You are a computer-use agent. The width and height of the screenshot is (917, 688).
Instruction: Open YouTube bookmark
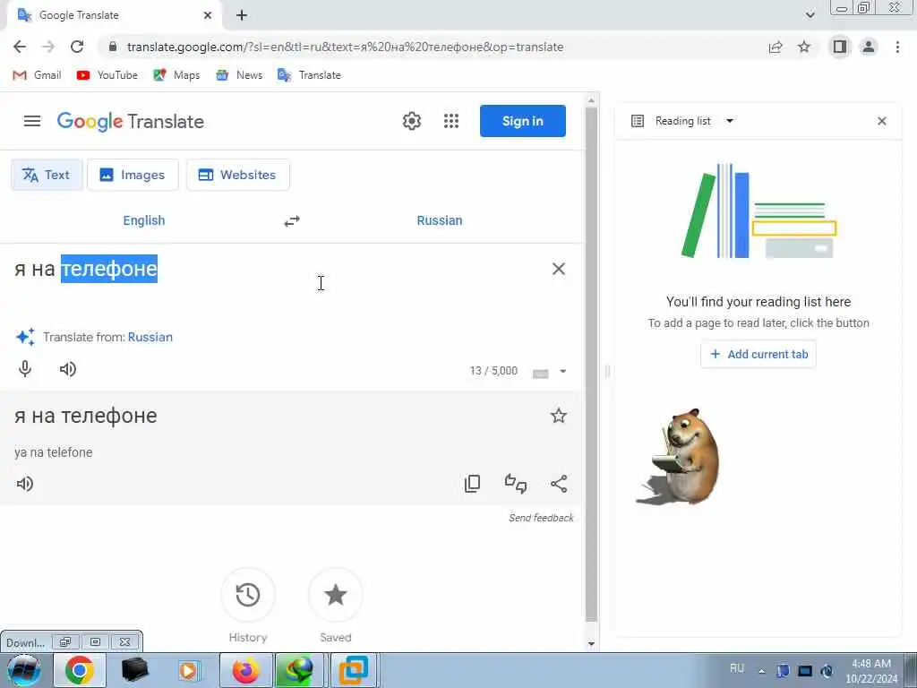[107, 75]
